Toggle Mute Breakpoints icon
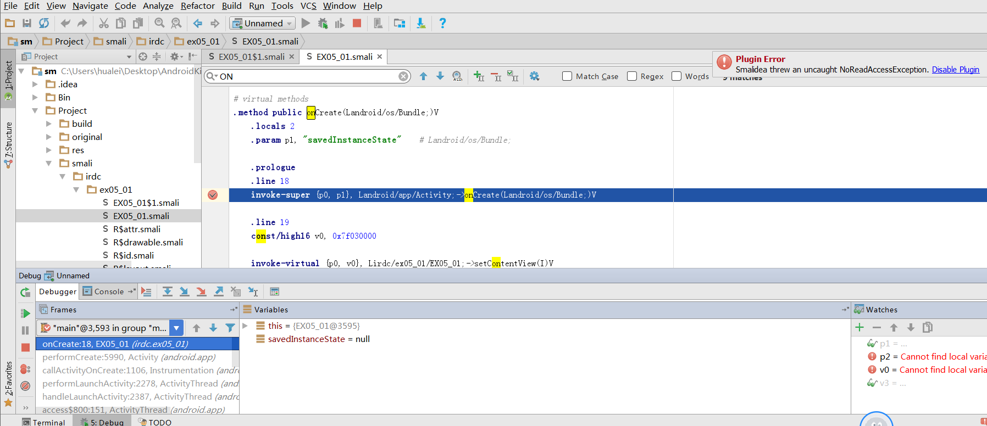Image resolution: width=987 pixels, height=426 pixels. tap(25, 386)
